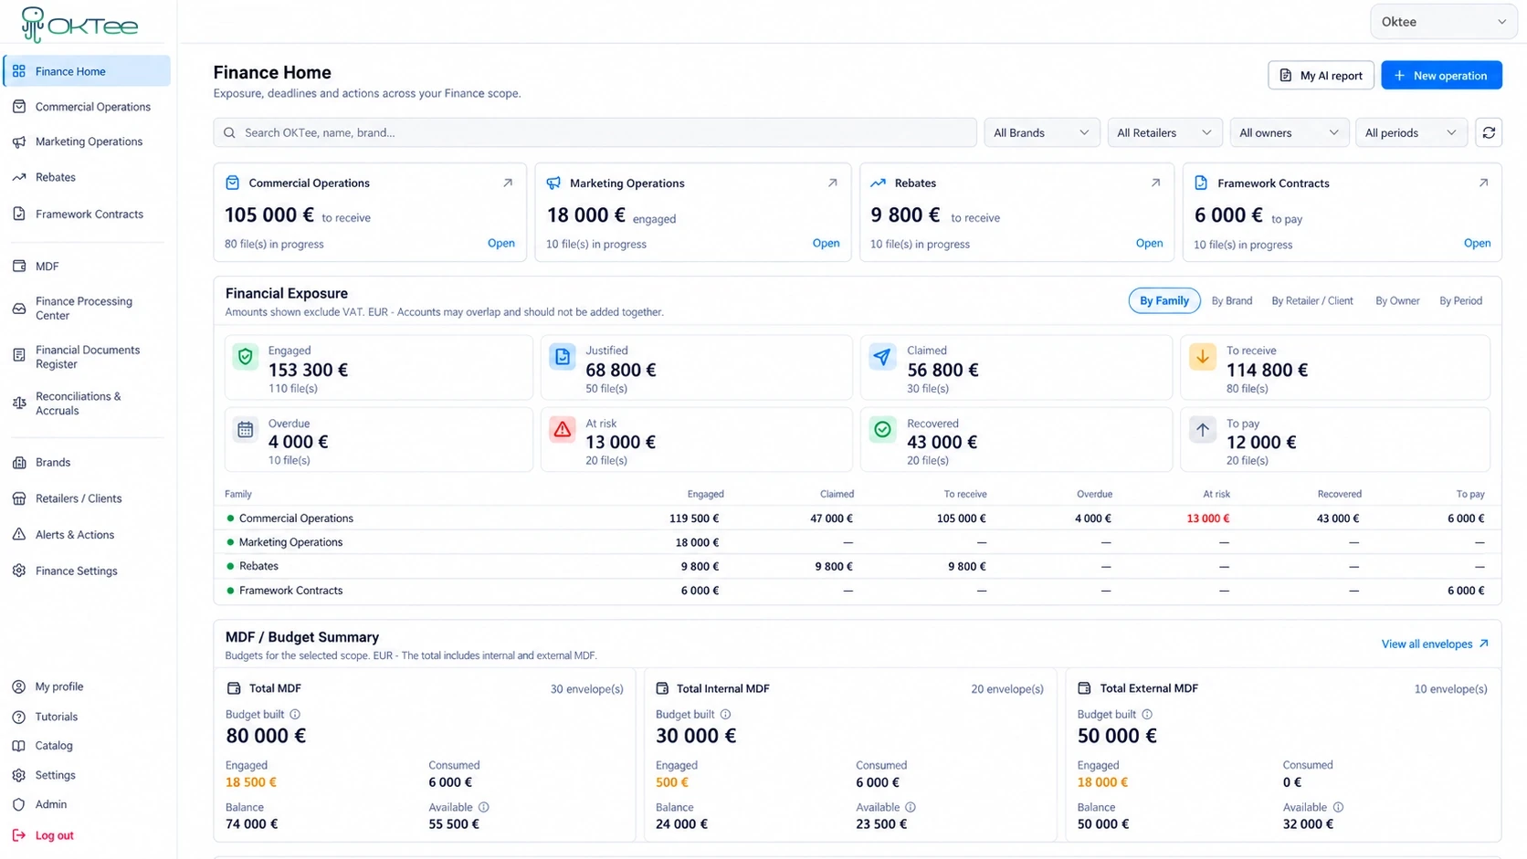Open My AI report
Image resolution: width=1527 pixels, height=859 pixels.
(1321, 75)
